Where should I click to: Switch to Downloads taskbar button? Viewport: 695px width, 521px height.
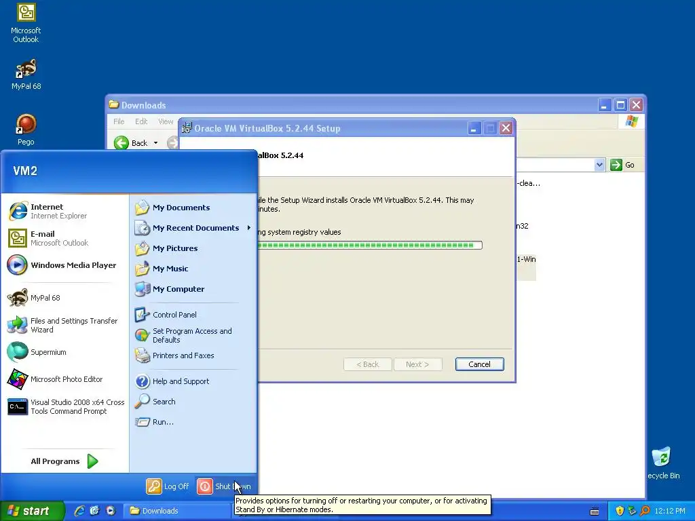(176, 511)
